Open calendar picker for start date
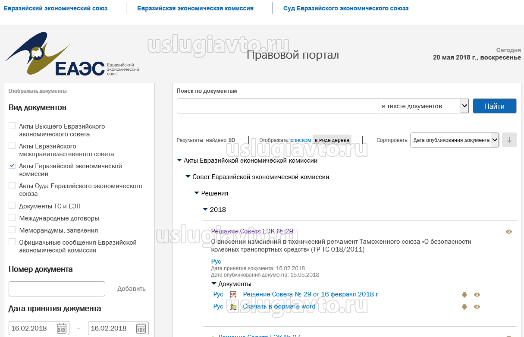This screenshot has width=524, height=337. pyautogui.click(x=62, y=328)
